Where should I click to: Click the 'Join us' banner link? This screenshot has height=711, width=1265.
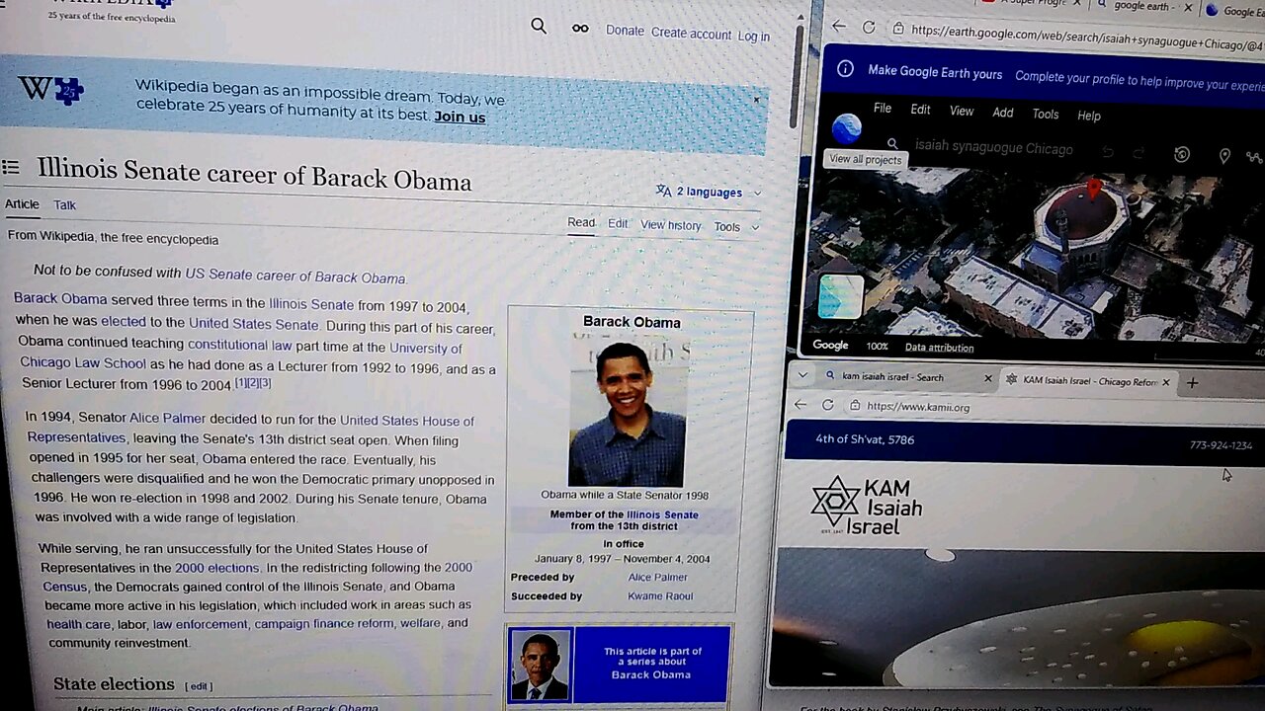point(460,117)
